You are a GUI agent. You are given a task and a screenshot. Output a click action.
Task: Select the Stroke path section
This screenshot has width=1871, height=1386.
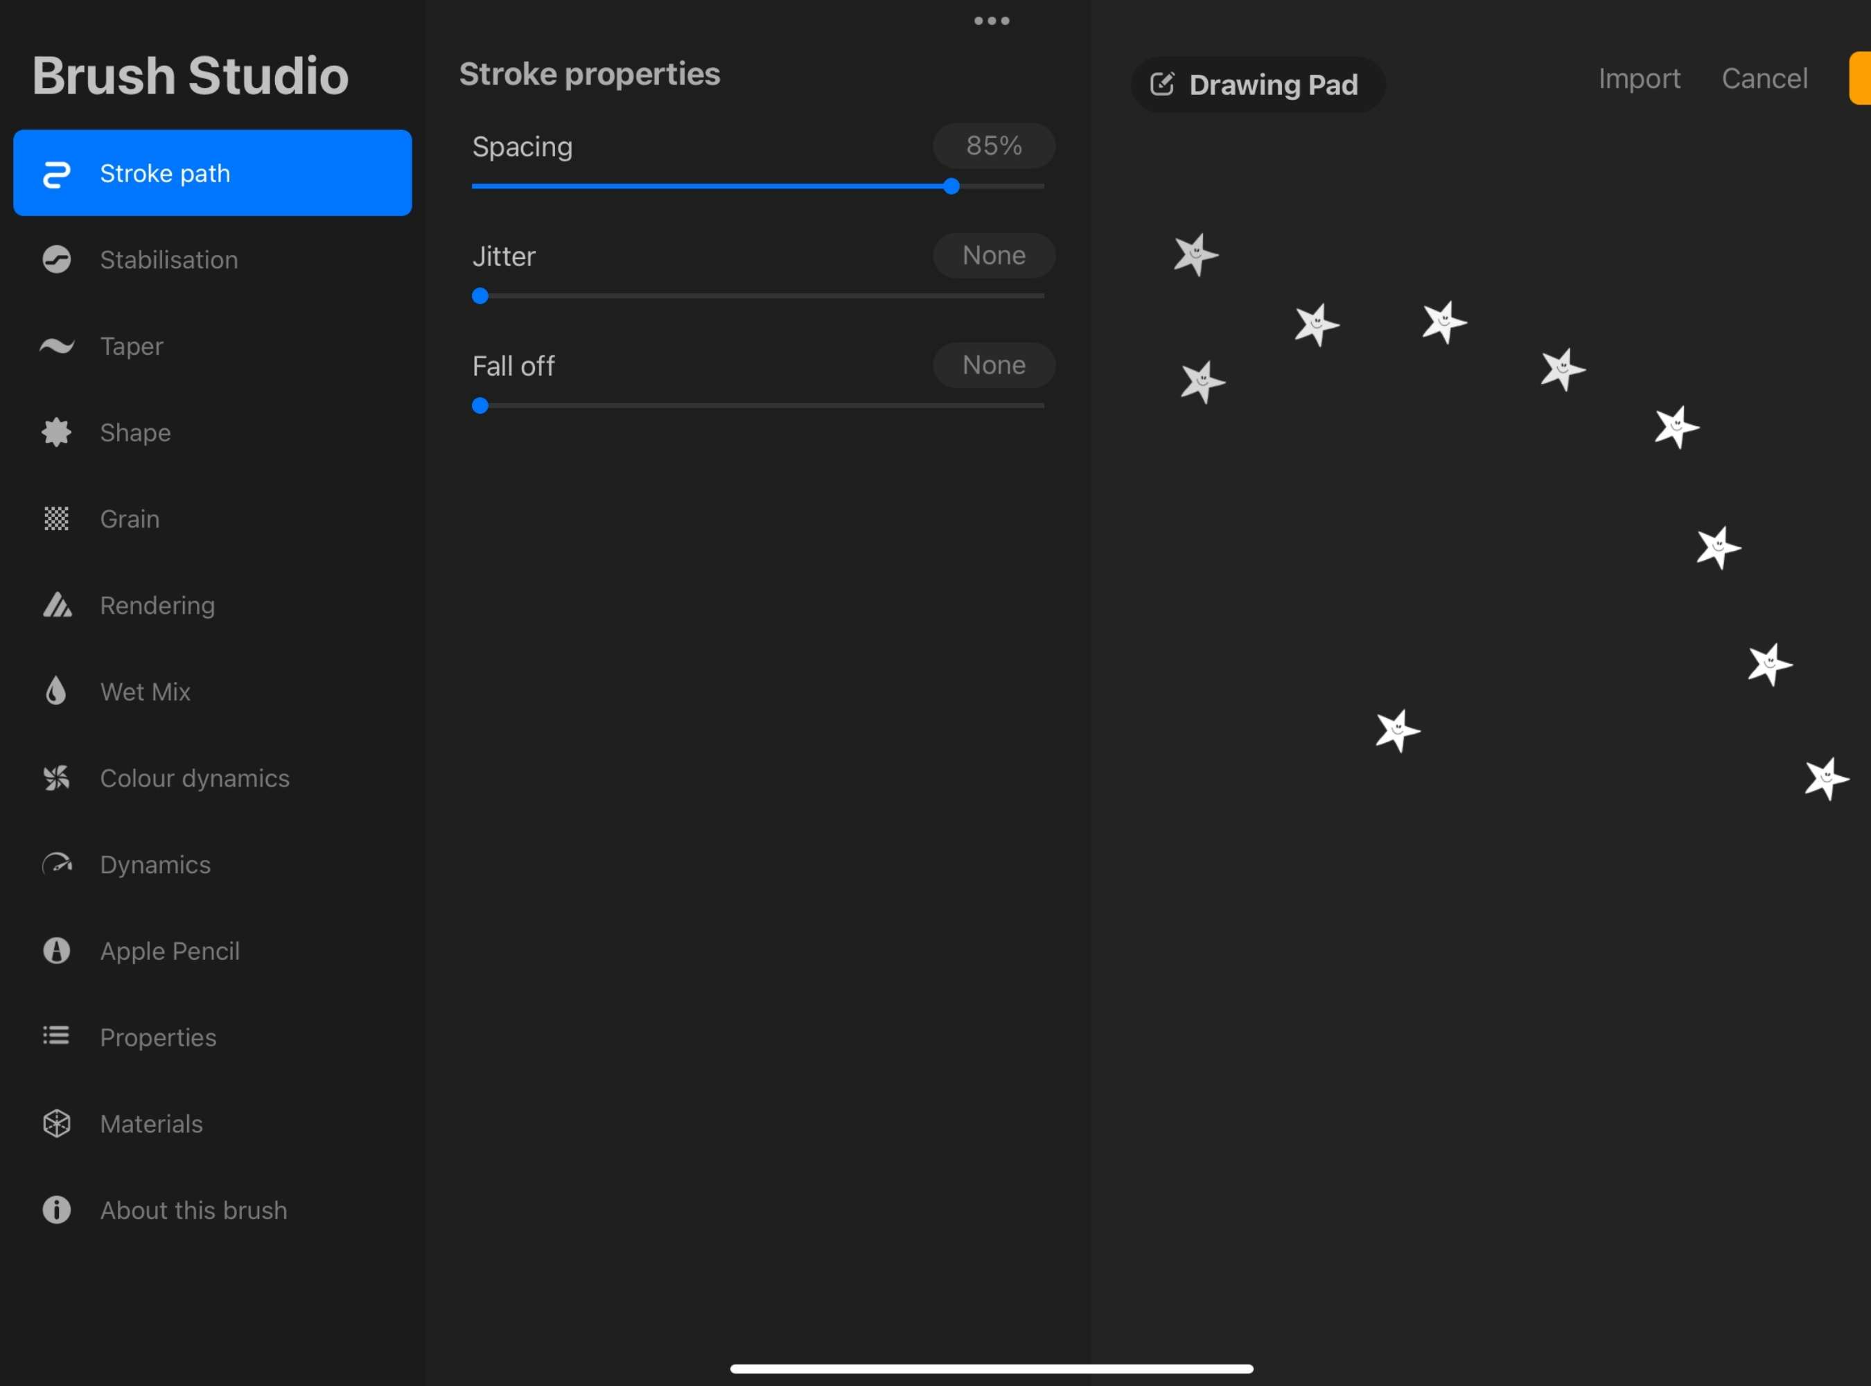[x=212, y=173]
